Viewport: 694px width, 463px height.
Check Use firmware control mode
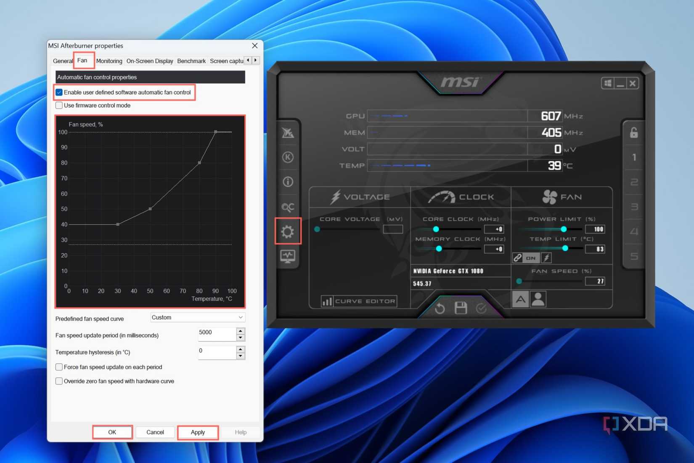click(x=59, y=105)
